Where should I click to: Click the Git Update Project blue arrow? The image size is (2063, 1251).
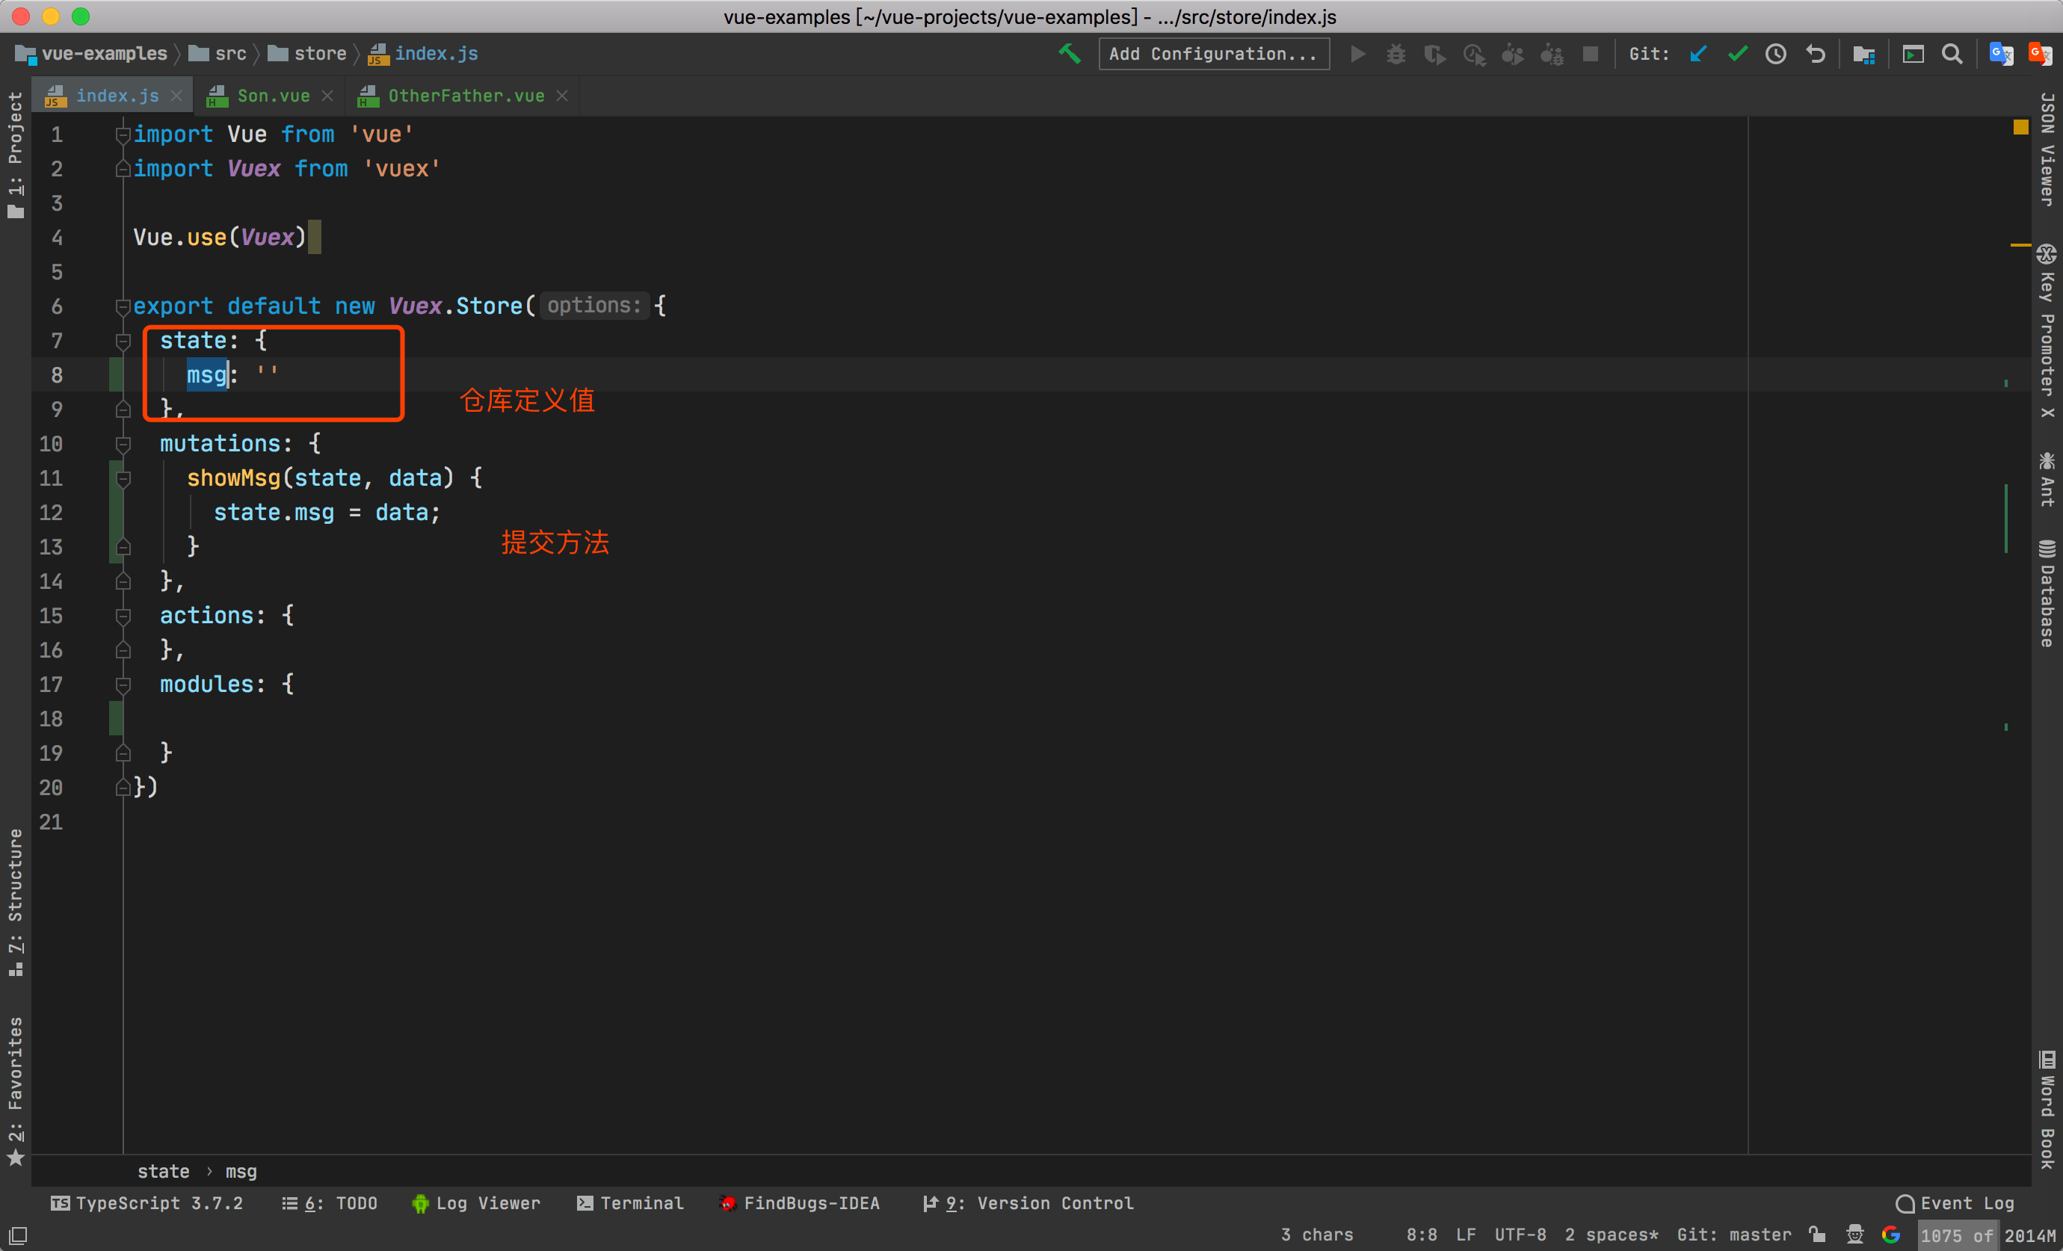(1698, 55)
